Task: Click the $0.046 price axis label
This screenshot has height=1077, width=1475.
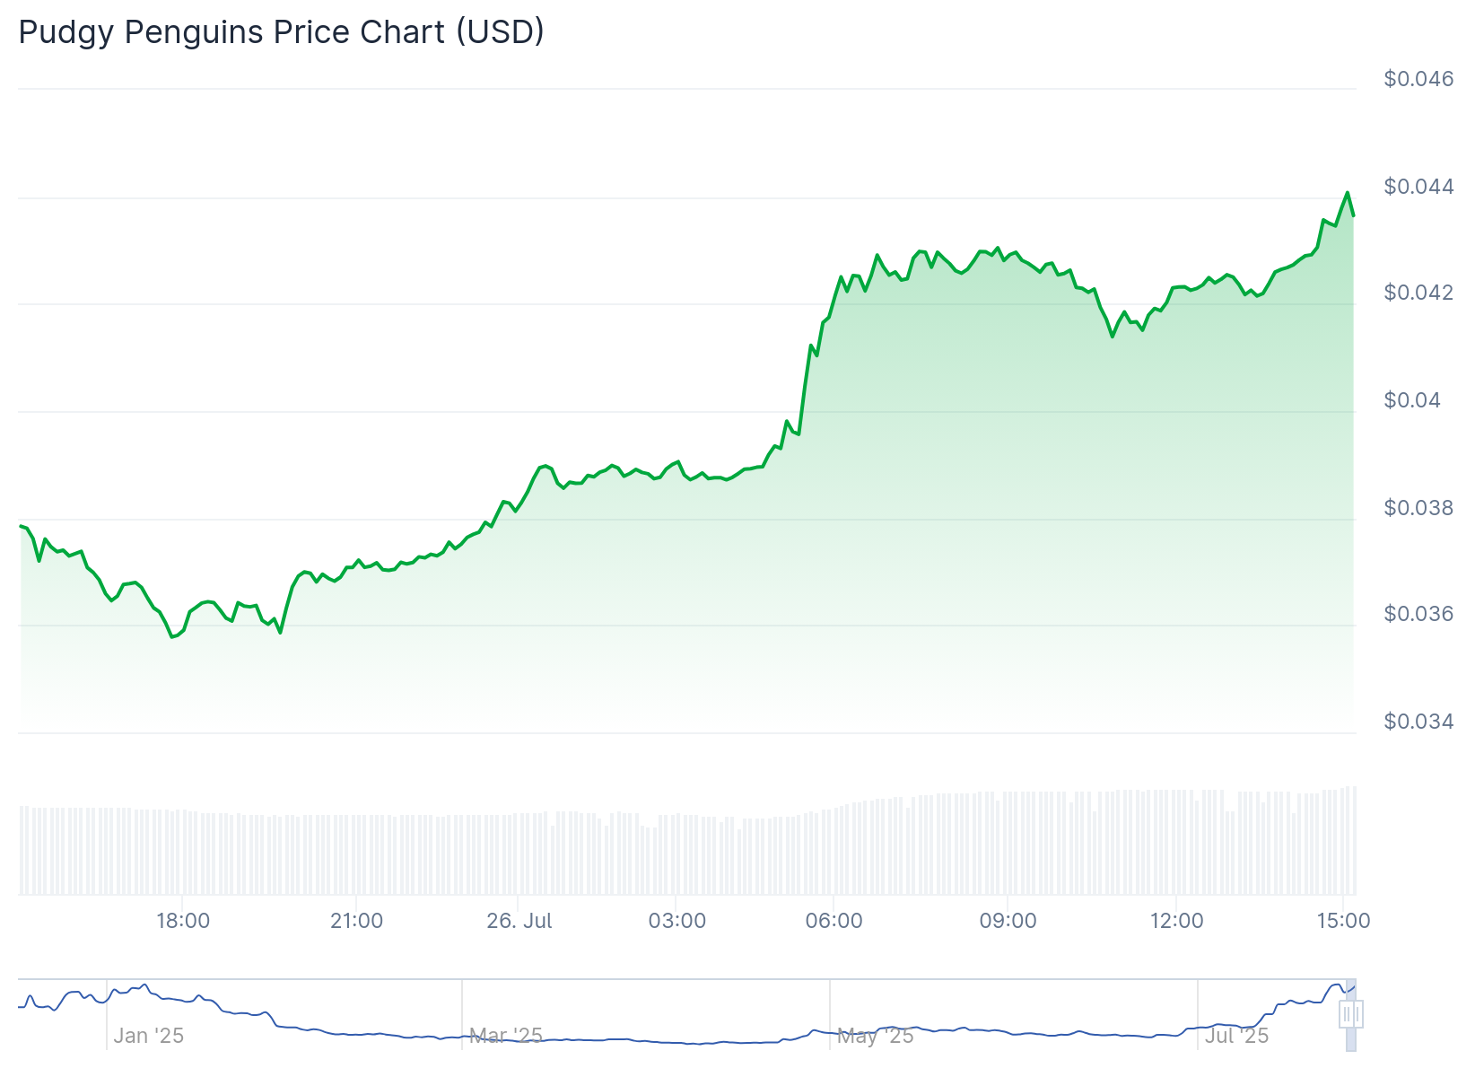Action: click(x=1418, y=79)
